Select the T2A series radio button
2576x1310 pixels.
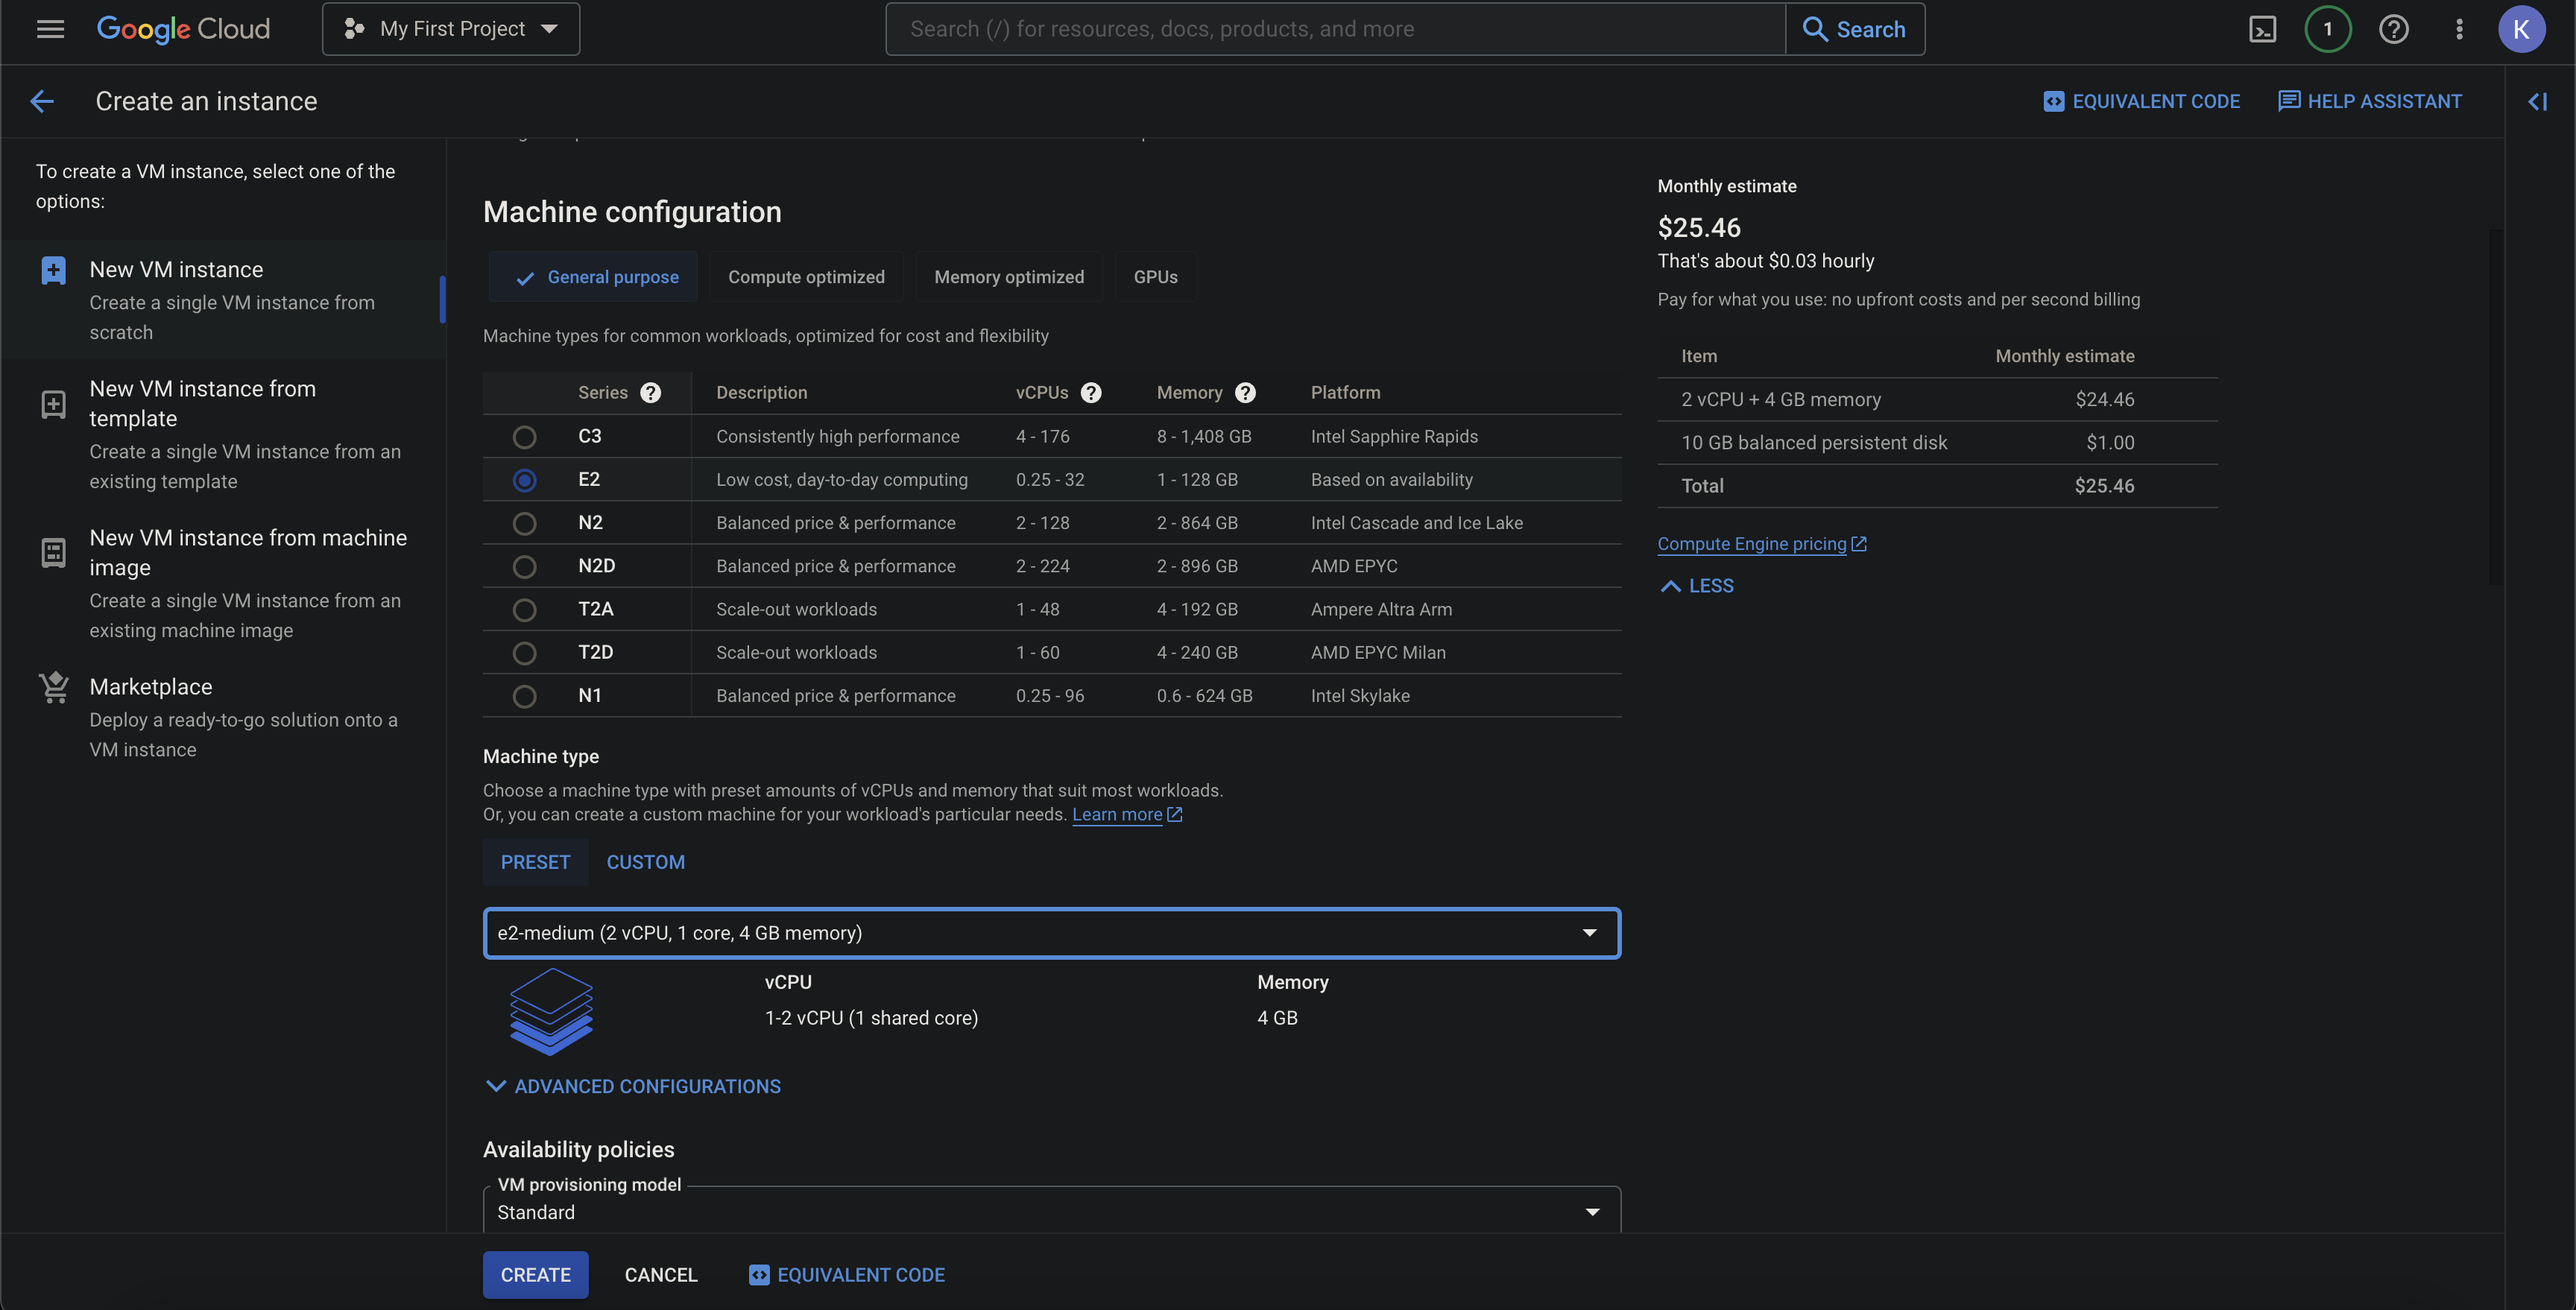tap(524, 610)
